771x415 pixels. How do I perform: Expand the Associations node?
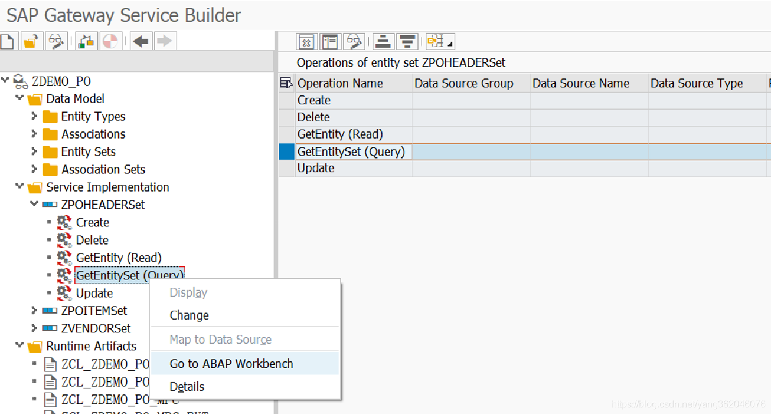coord(34,134)
